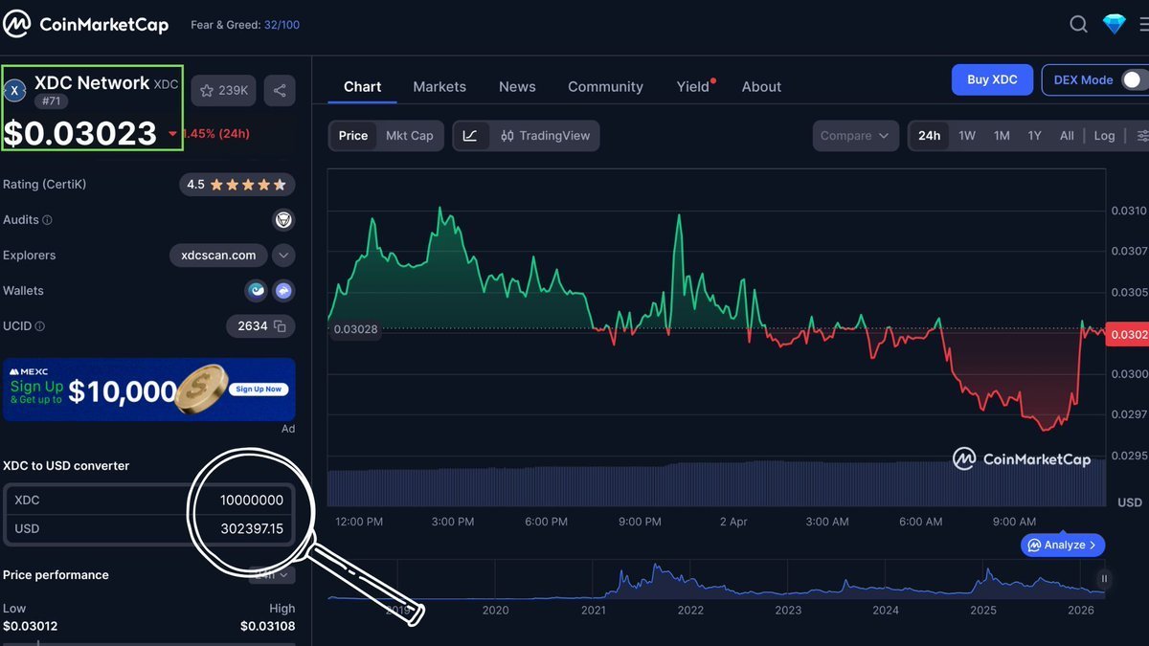Set chart range to All
This screenshot has height=646, width=1149.
1067,136
